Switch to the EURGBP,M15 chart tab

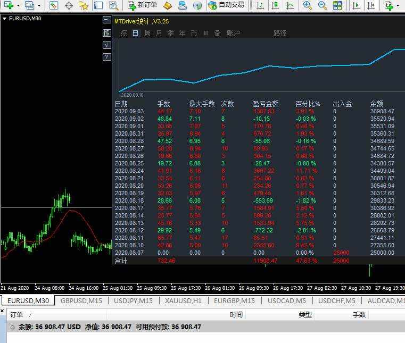tap(234, 300)
